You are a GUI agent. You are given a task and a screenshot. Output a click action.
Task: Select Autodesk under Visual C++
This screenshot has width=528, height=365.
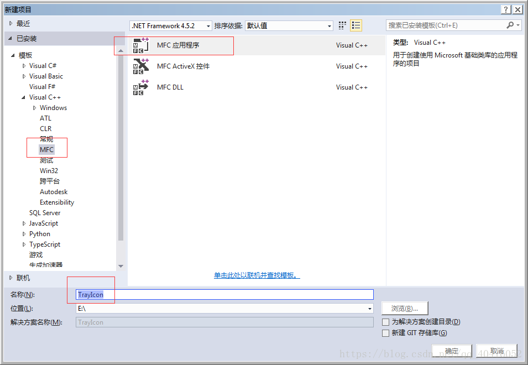coord(54,191)
